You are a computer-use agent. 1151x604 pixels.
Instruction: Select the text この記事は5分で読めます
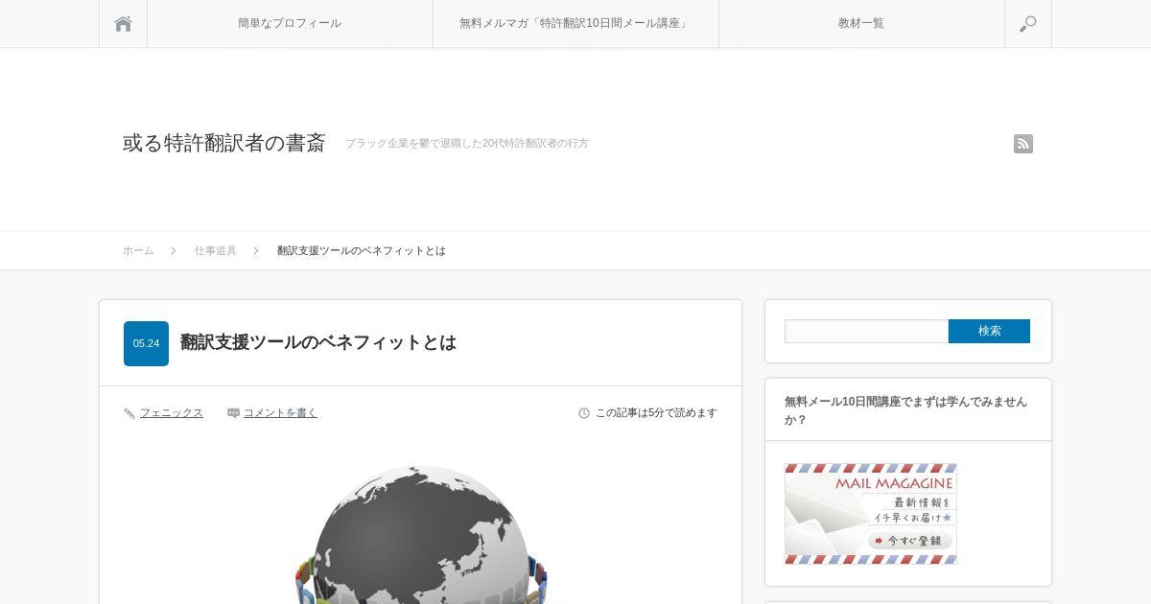coord(656,413)
